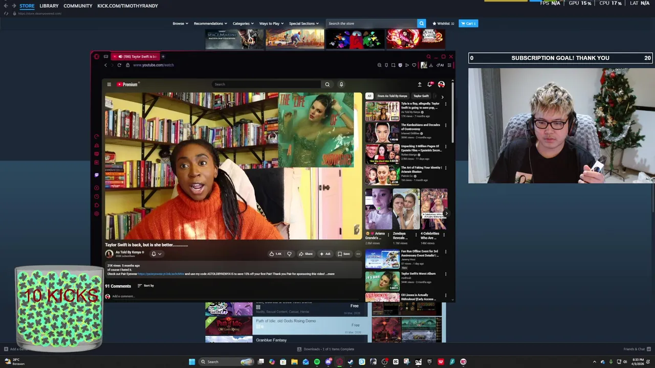The width and height of the screenshot is (655, 368).
Task: Open the Pair Eyewear sponsor link
Action: coord(161,274)
